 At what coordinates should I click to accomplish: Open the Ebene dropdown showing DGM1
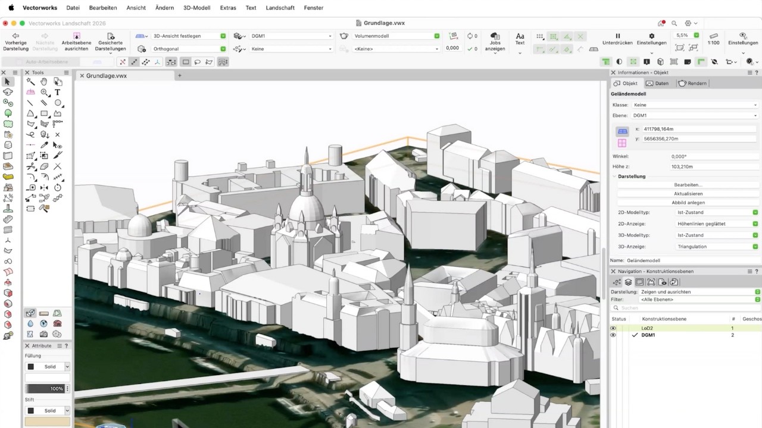pos(695,115)
